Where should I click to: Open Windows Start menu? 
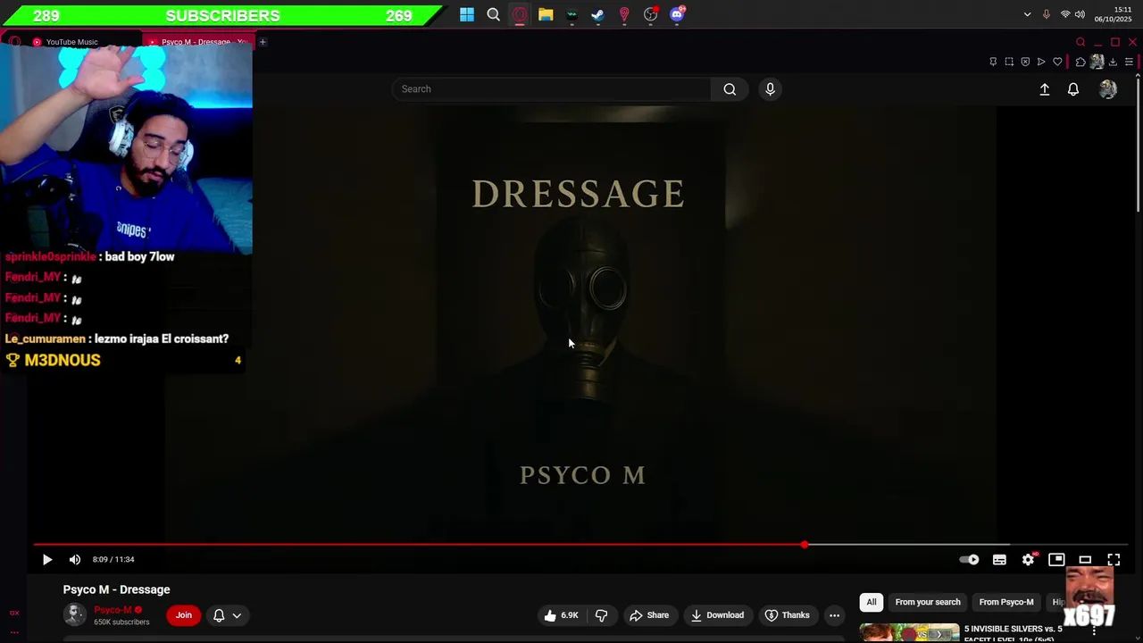point(467,14)
